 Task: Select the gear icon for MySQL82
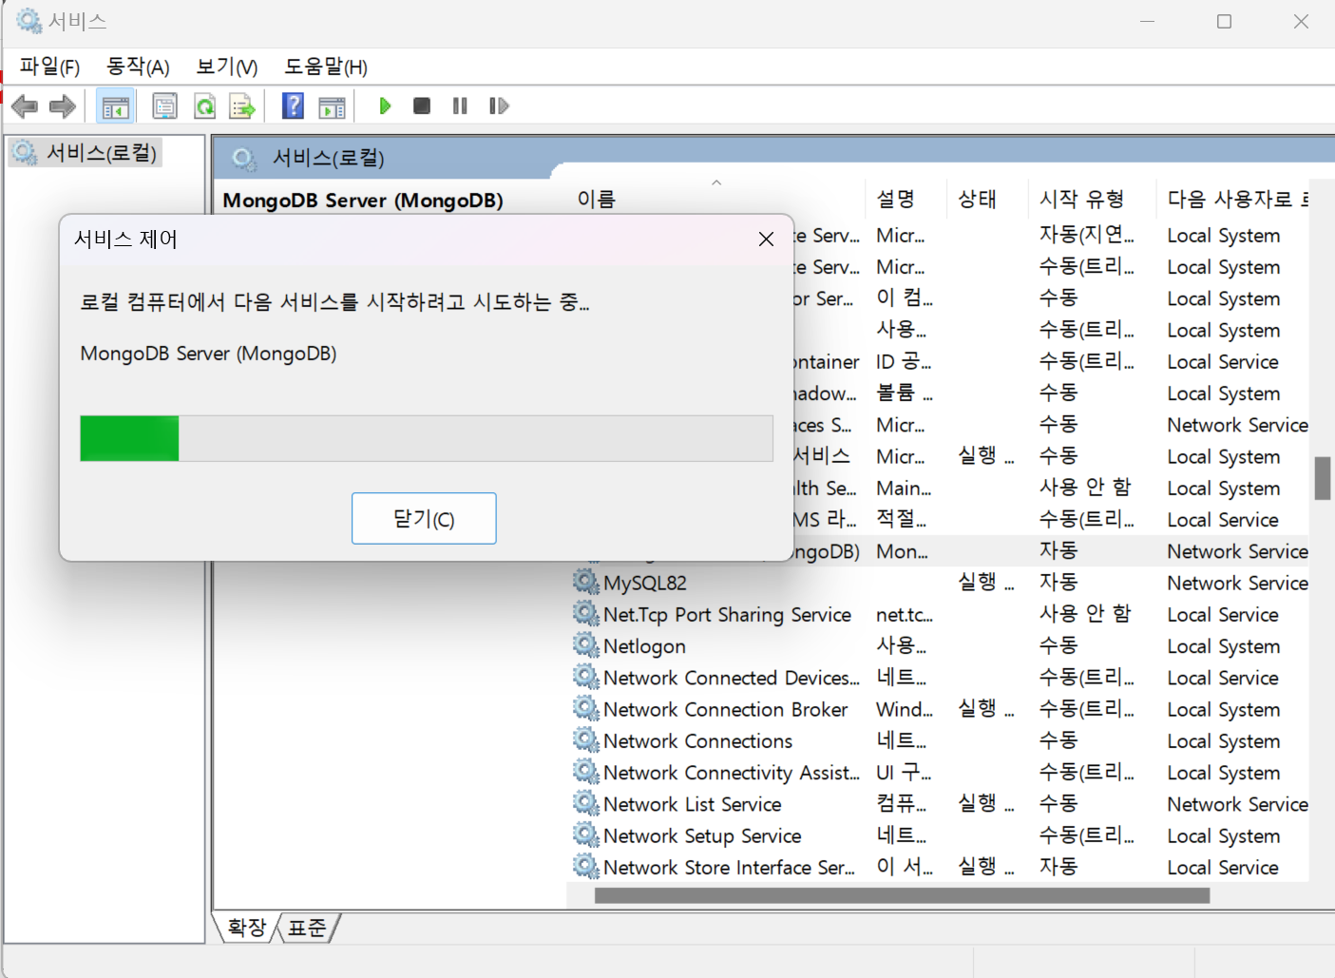tap(586, 582)
